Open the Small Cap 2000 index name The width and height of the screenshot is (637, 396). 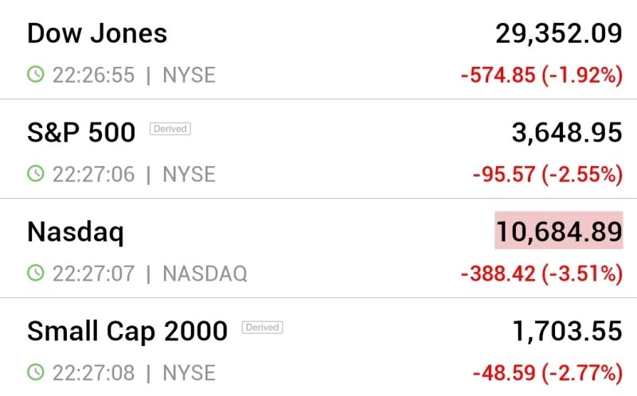click(x=127, y=330)
